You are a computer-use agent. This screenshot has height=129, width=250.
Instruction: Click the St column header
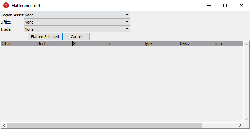click(x=90, y=43)
